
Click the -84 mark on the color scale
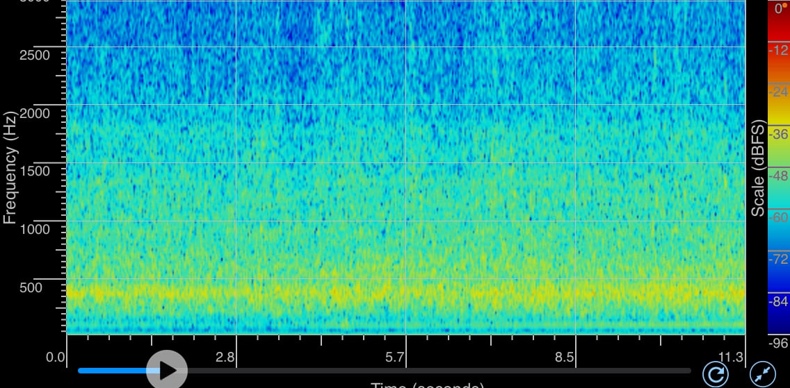[x=777, y=301]
